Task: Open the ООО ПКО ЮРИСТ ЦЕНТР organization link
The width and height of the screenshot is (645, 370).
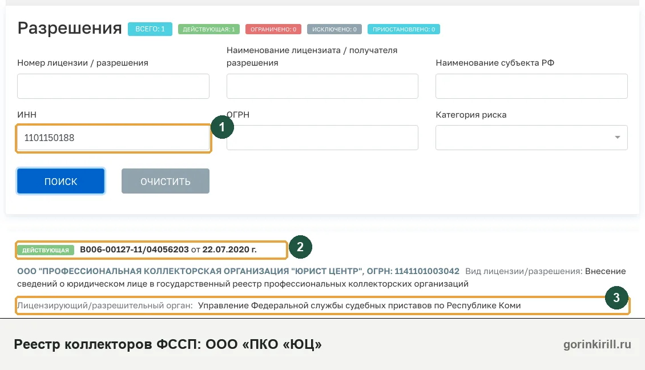Action: coord(238,271)
